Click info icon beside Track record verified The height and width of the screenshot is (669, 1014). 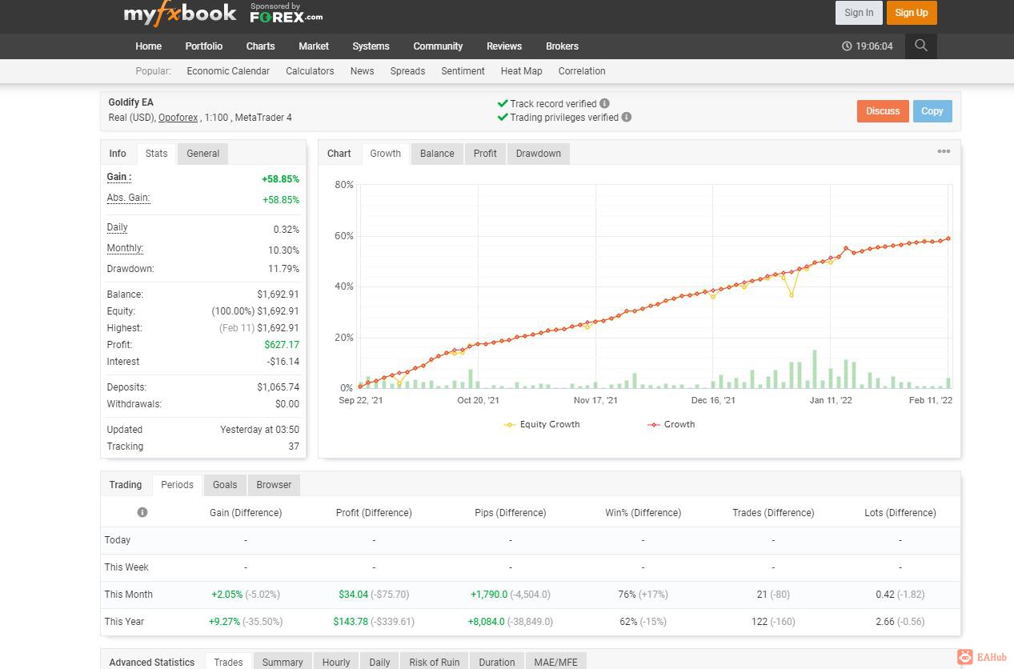[x=604, y=103]
